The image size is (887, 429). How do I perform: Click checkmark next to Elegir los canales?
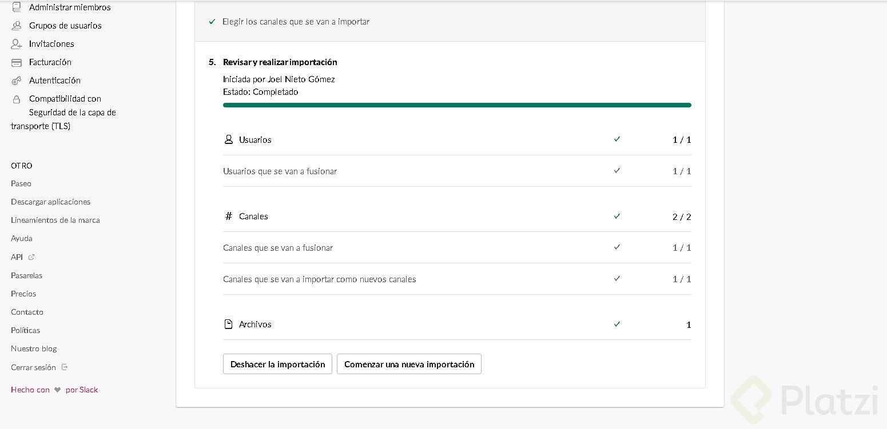212,22
